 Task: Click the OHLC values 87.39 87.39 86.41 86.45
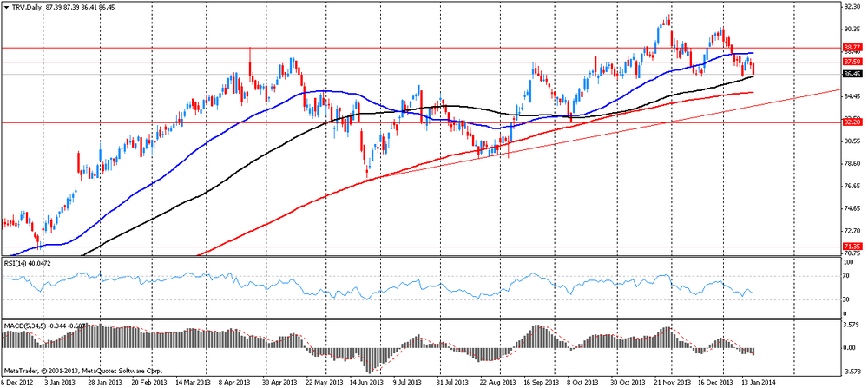click(x=80, y=7)
